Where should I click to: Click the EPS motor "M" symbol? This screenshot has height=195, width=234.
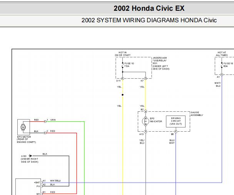click(x=23, y=127)
